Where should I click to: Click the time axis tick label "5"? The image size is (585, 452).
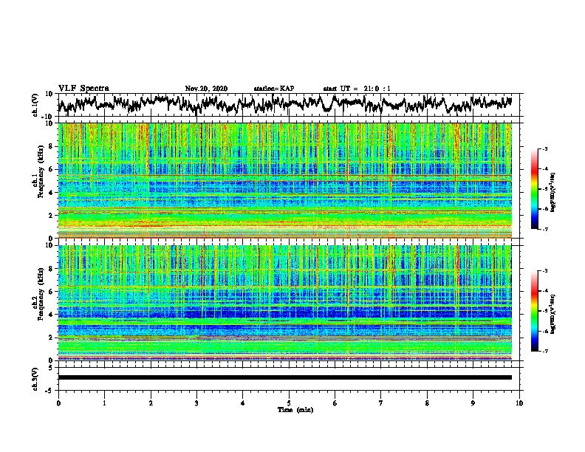289,403
